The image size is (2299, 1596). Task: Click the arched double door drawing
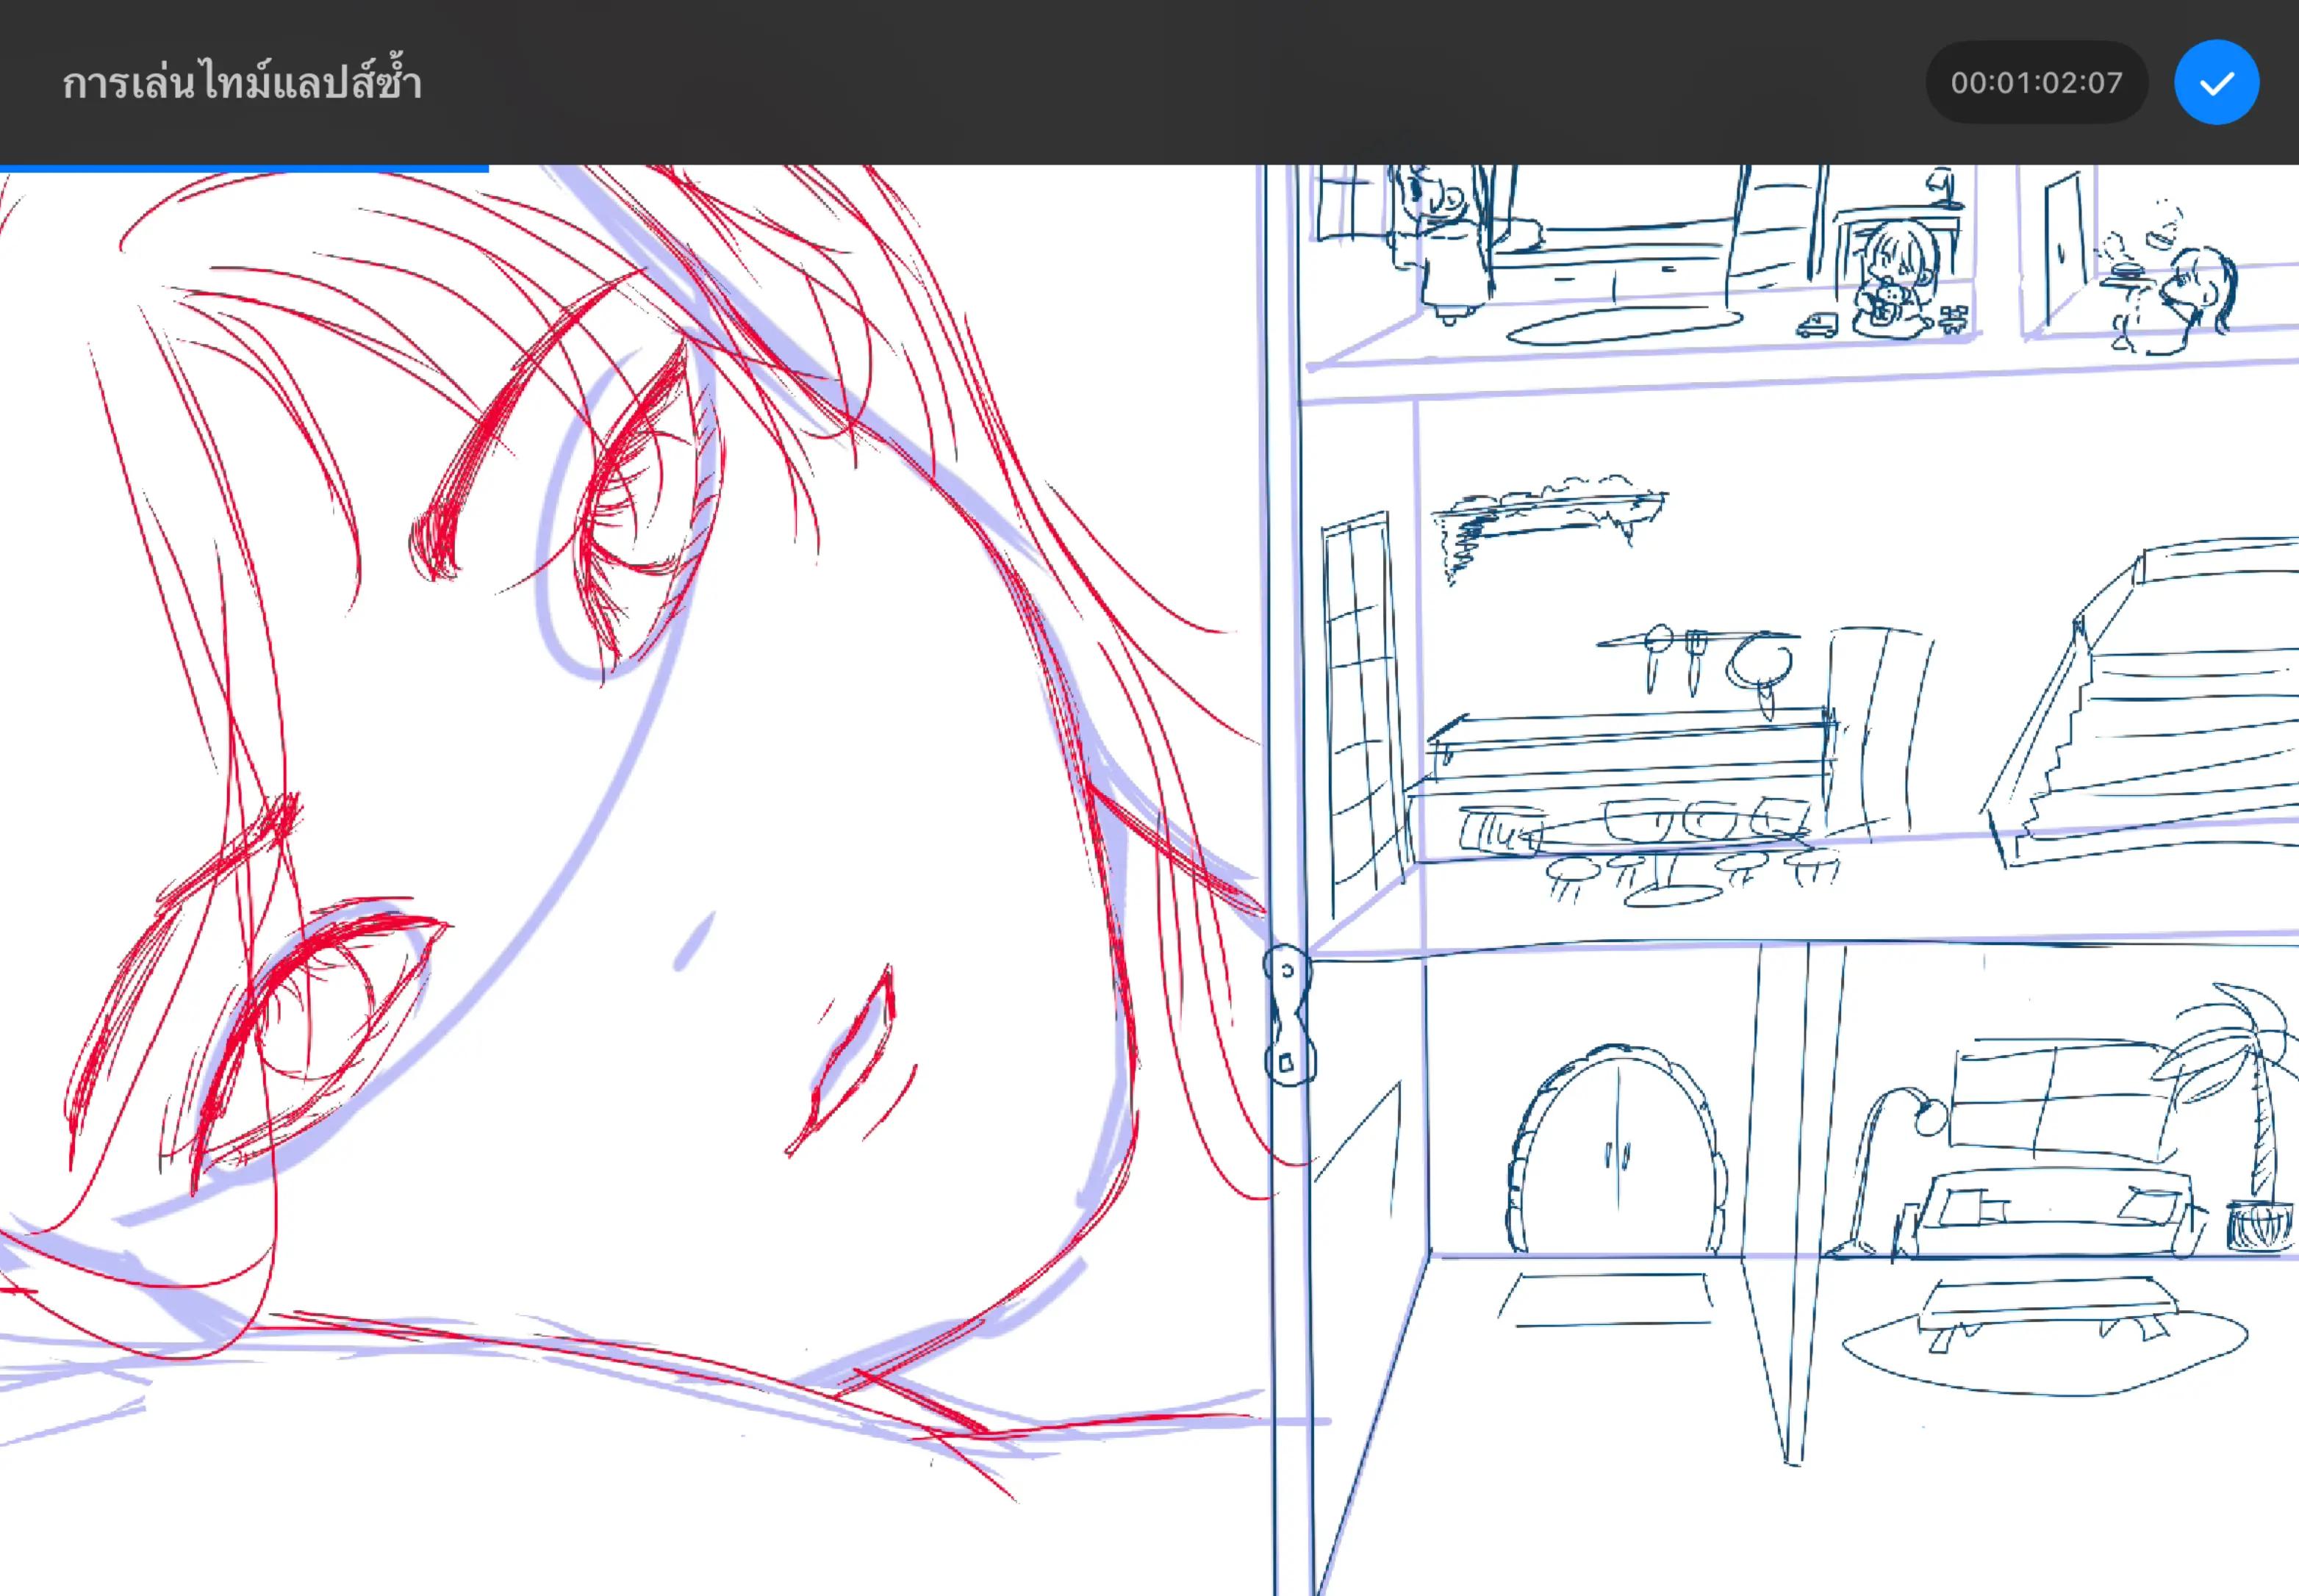click(x=1616, y=1150)
